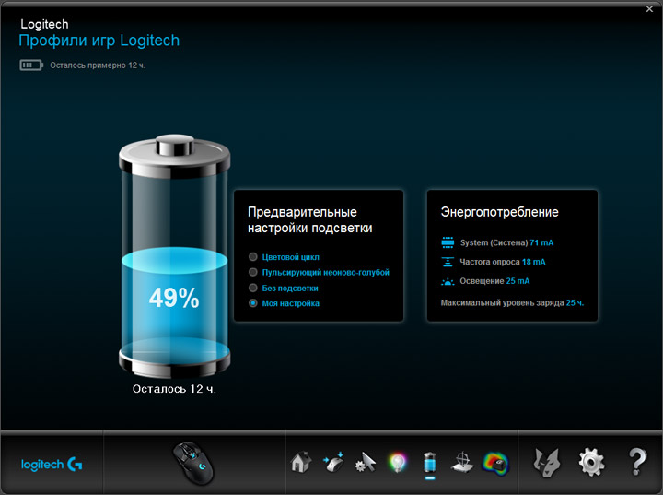
Task: Click the large battery showing 49%
Action: pos(174,256)
